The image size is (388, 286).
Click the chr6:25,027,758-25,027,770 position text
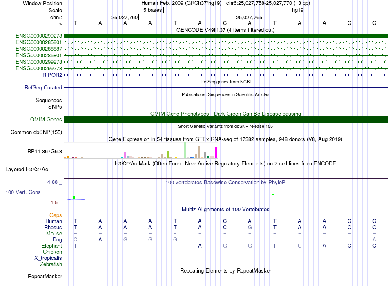[x=259, y=3]
